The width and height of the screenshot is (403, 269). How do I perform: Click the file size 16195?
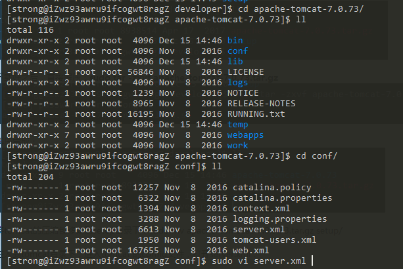coord(141,114)
